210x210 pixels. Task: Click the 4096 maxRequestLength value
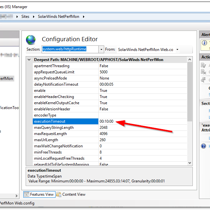104,134
